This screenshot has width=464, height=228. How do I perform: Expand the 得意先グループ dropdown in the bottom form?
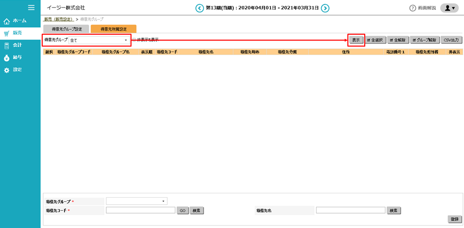(x=136, y=201)
